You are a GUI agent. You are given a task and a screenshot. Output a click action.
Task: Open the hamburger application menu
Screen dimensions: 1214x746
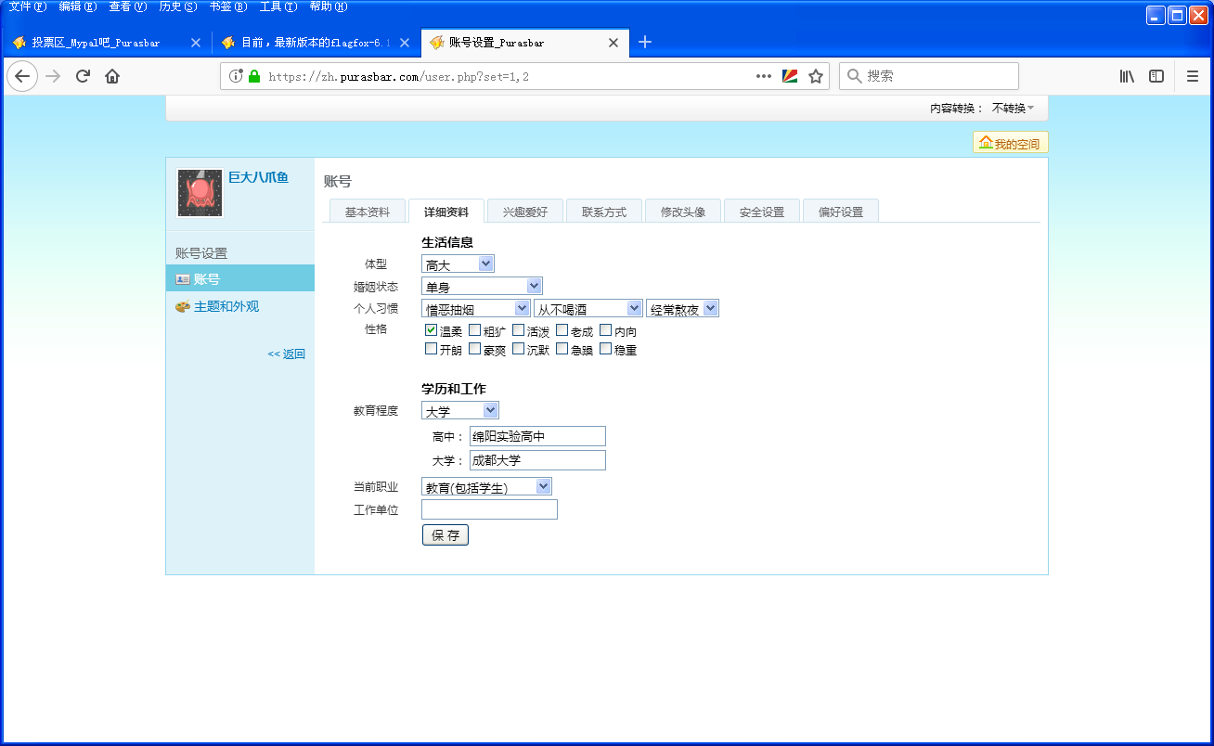coord(1193,76)
